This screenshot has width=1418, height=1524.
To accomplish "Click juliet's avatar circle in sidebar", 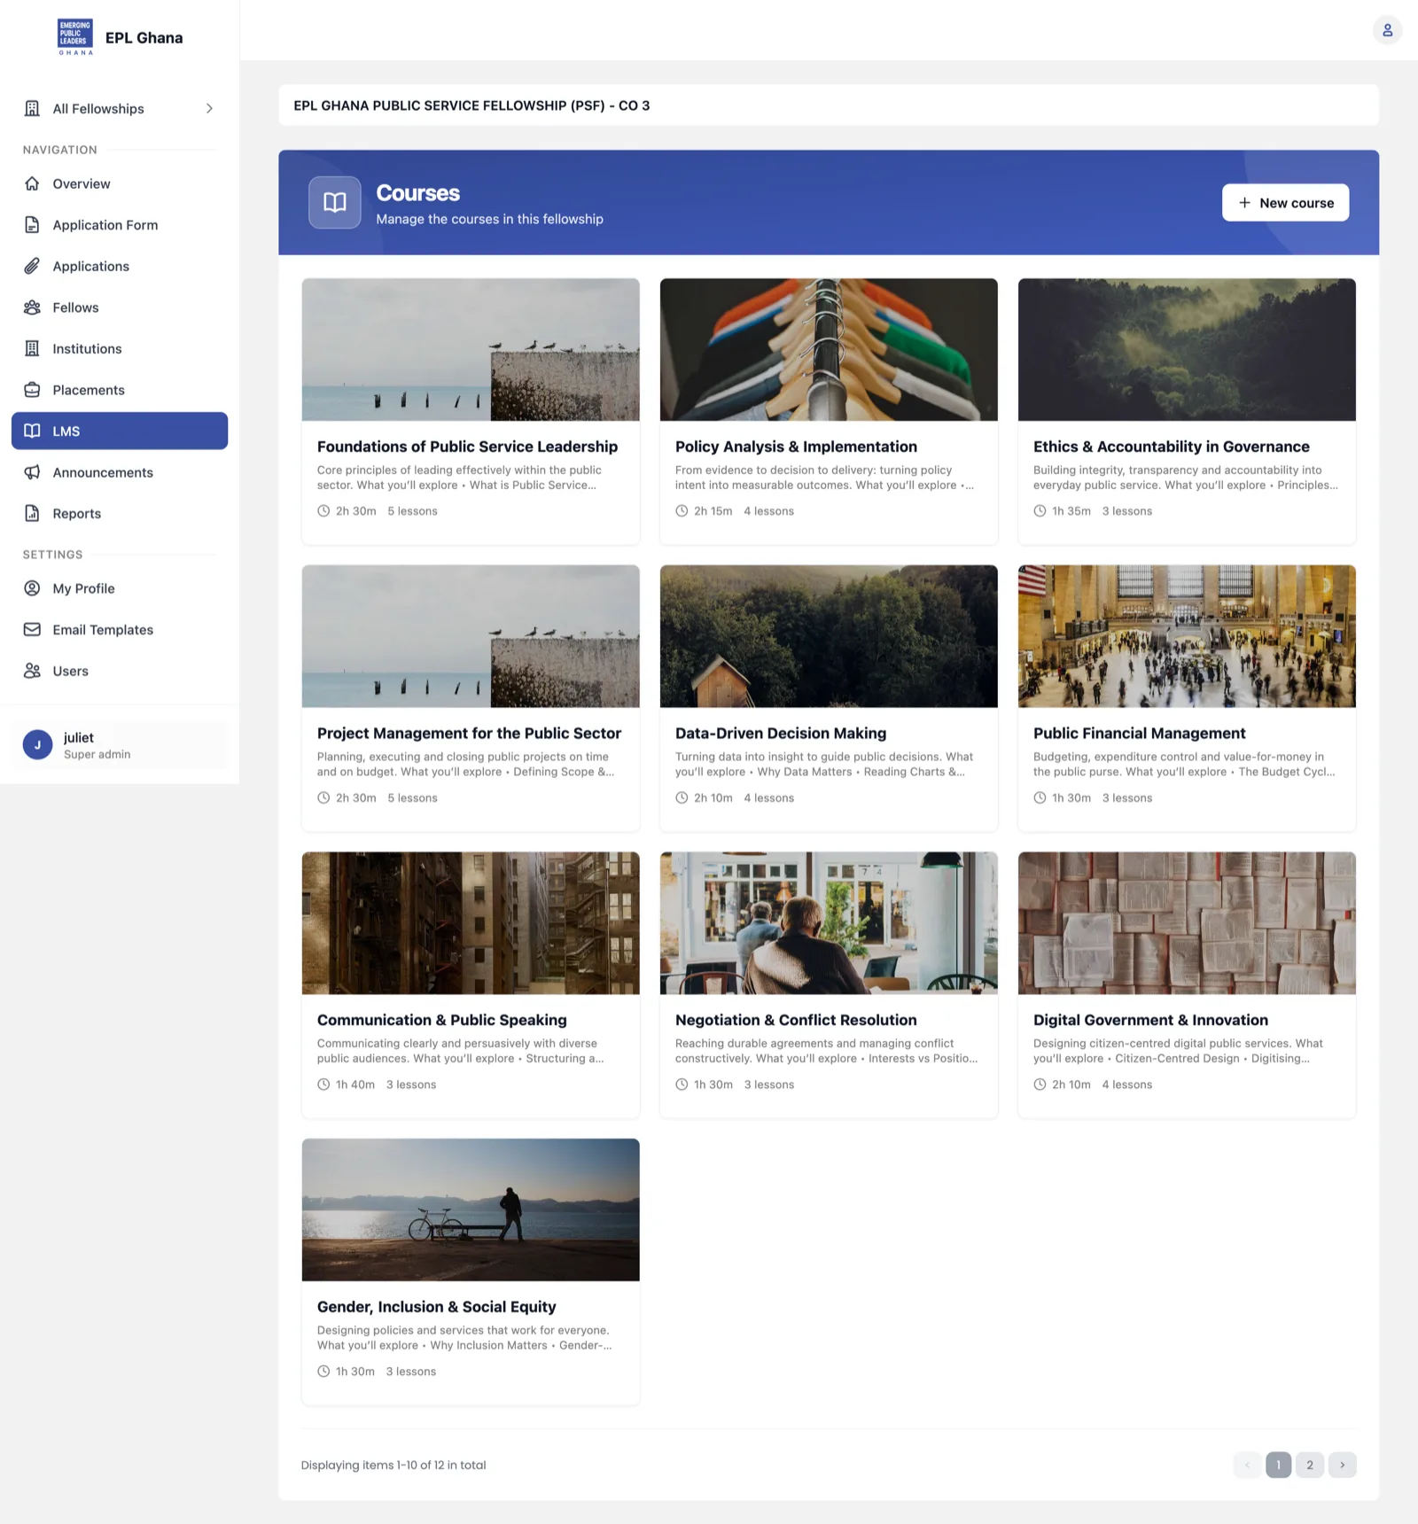I will click(x=37, y=745).
